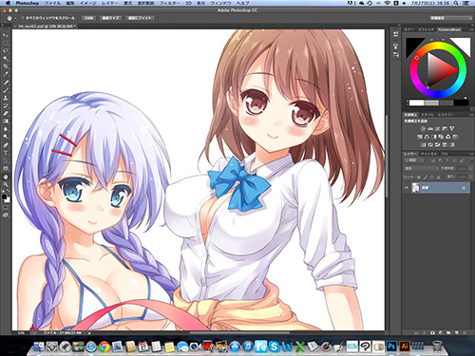Image resolution: width=475 pixels, height=356 pixels.
Task: Select the Zoom tool in toolbar
Action: 6,184
